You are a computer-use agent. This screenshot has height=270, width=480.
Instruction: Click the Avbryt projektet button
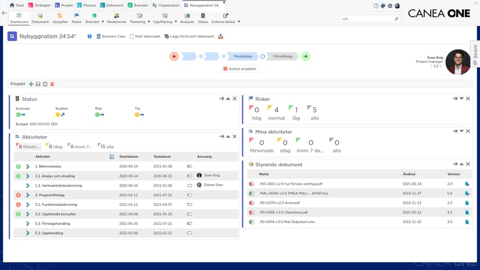pyautogui.click(x=239, y=69)
